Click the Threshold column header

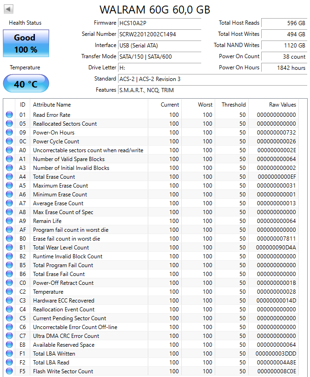coord(232,105)
